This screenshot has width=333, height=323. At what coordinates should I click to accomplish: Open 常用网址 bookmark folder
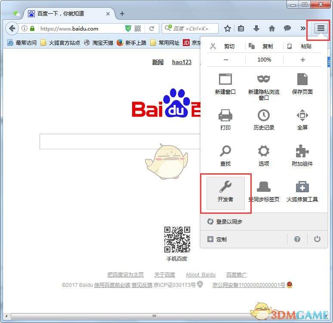pyautogui.click(x=165, y=43)
